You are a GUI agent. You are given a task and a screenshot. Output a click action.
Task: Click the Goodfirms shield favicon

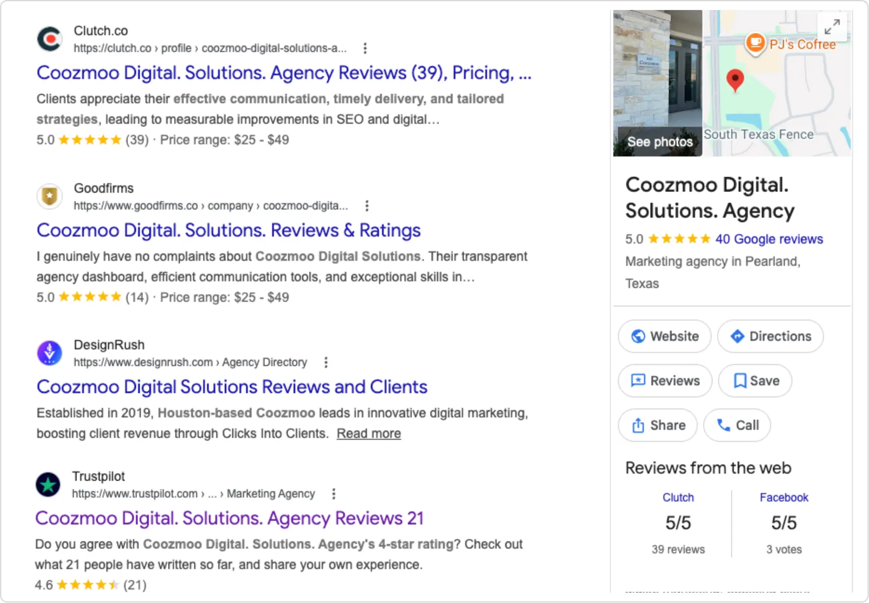tap(49, 196)
